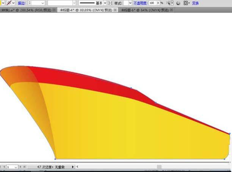Open the 描边 stroke panel link
This screenshot has width=232, height=172.
tap(22, 3)
